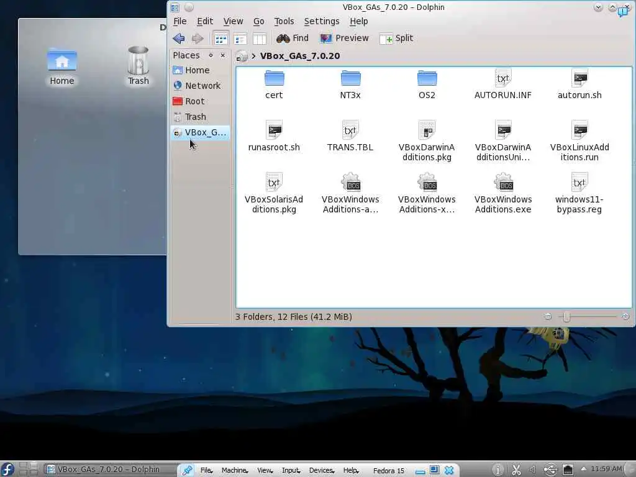Open the VirtualBox Devices menu
Screen dimensions: 636x477
[322, 471]
